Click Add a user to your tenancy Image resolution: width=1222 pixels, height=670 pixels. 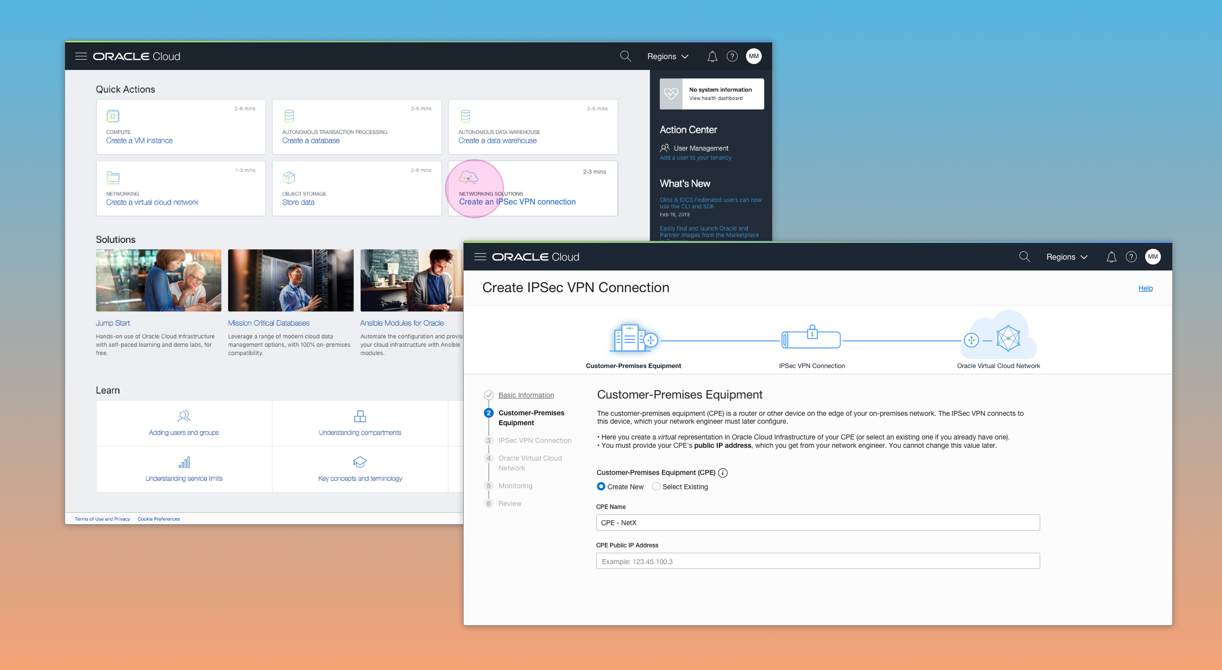tap(695, 158)
